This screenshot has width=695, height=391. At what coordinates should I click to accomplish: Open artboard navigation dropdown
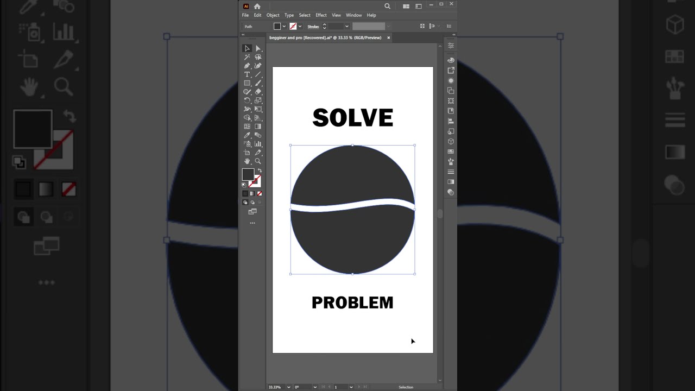(352, 387)
